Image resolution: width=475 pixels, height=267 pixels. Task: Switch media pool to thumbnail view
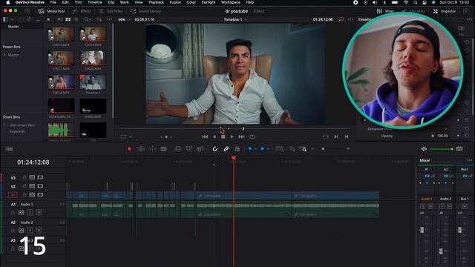pos(68,19)
